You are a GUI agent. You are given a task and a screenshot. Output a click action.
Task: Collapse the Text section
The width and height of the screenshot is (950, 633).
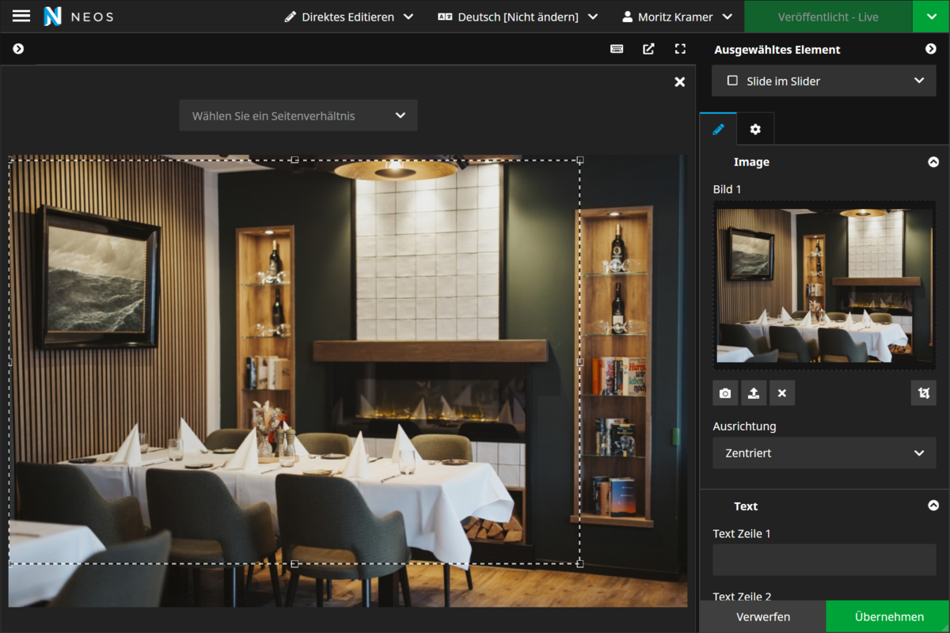pyautogui.click(x=933, y=506)
